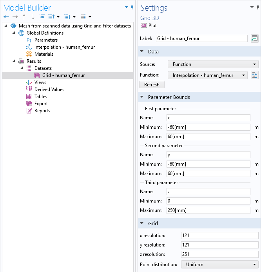Pin the Model Builder panel
The image size is (261, 272).
132,7
